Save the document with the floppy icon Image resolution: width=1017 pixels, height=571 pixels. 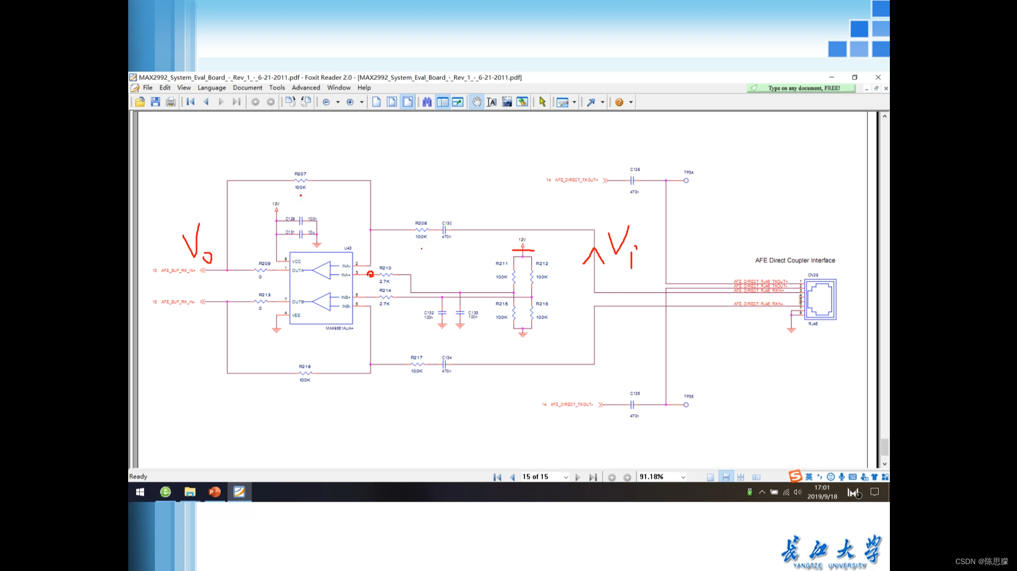coord(155,102)
